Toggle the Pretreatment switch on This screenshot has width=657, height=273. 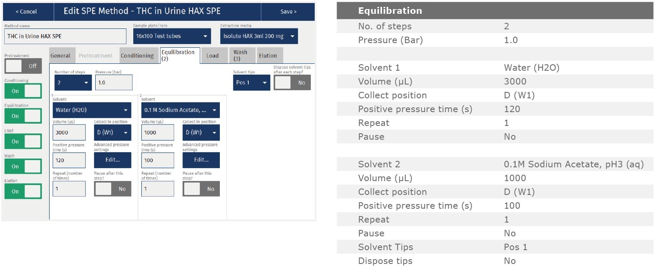(23, 66)
